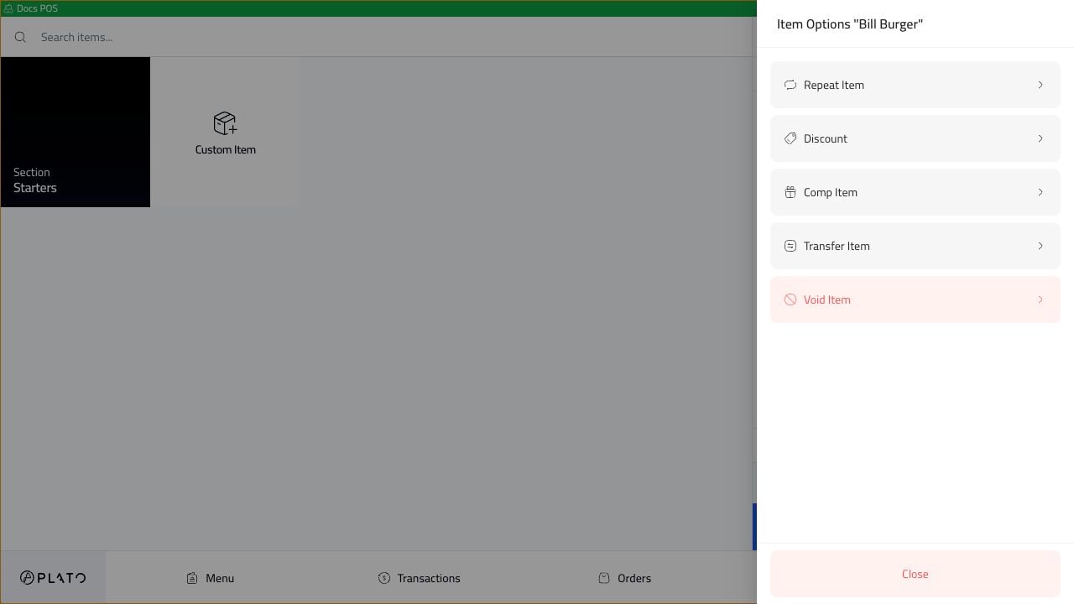The image size is (1074, 604).
Task: Select the Custom Item label
Action: pos(226,149)
